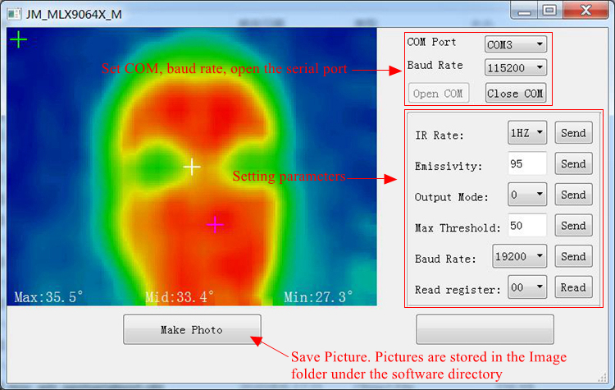Close the JM_MLX9064X_M window
Viewport: 615px width, 390px height.
[585, 11]
